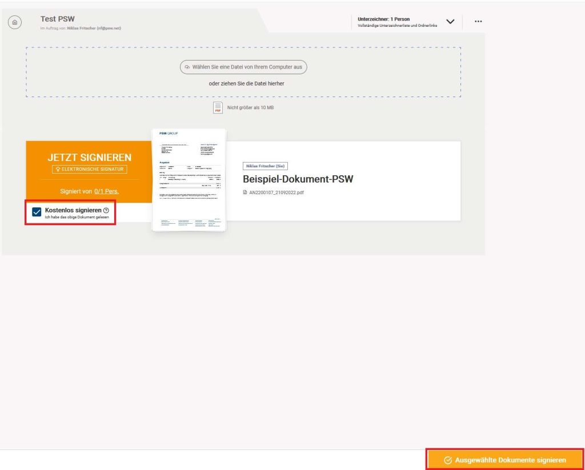Screen dimensions: 585x470
Task: Click the upload icon in the file chooser button
Action: click(187, 67)
